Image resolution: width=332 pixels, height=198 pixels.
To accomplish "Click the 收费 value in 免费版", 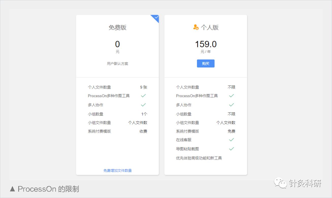I will (x=143, y=131).
